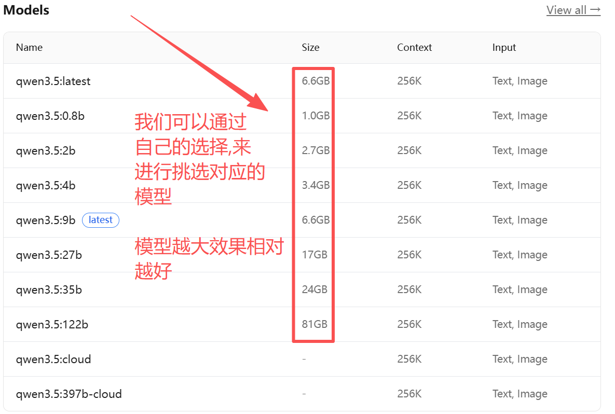Click Text, Image in qwen3.5:4b row
The height and width of the screenshot is (414, 615).
(520, 185)
